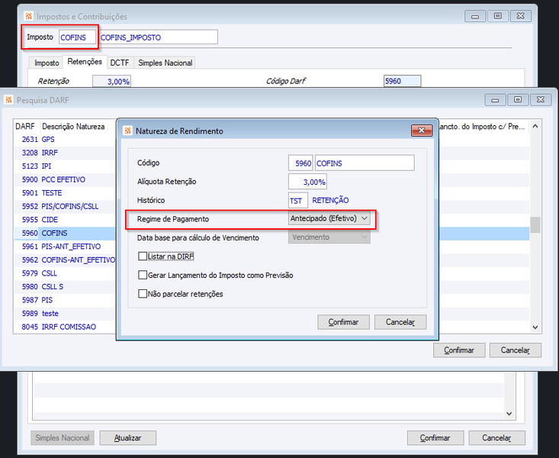559x458 pixels.
Task: Switch to the Imposto tab
Action: [x=47, y=63]
